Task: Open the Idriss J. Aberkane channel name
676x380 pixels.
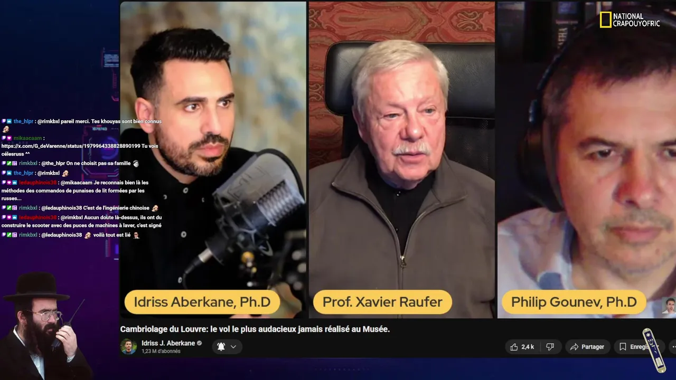Action: point(168,343)
